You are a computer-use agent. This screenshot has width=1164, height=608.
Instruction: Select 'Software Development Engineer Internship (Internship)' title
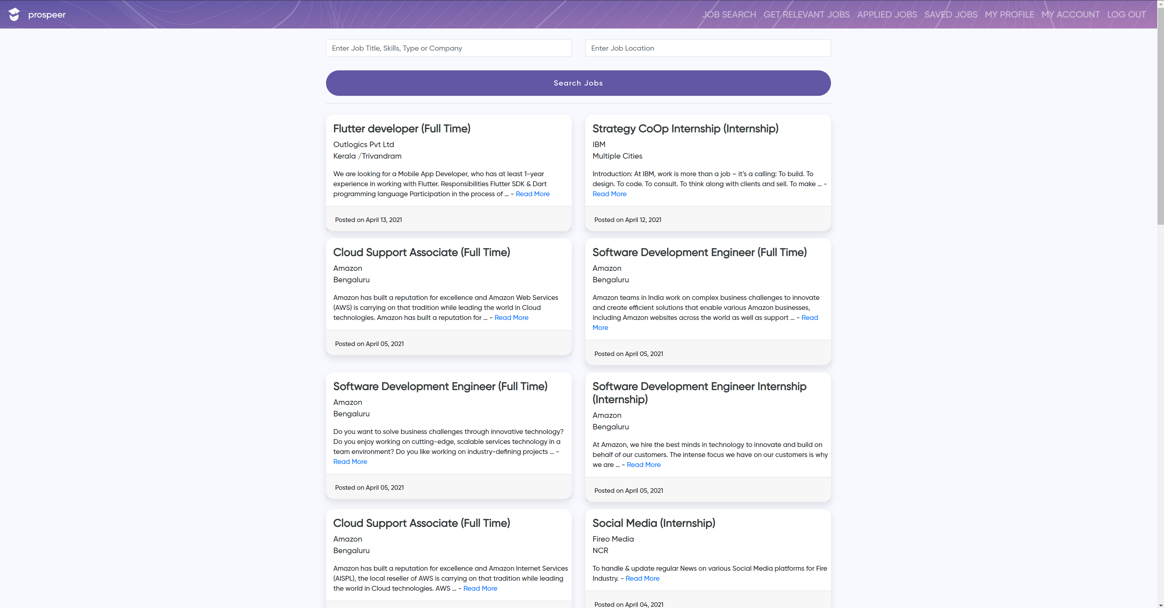click(699, 393)
